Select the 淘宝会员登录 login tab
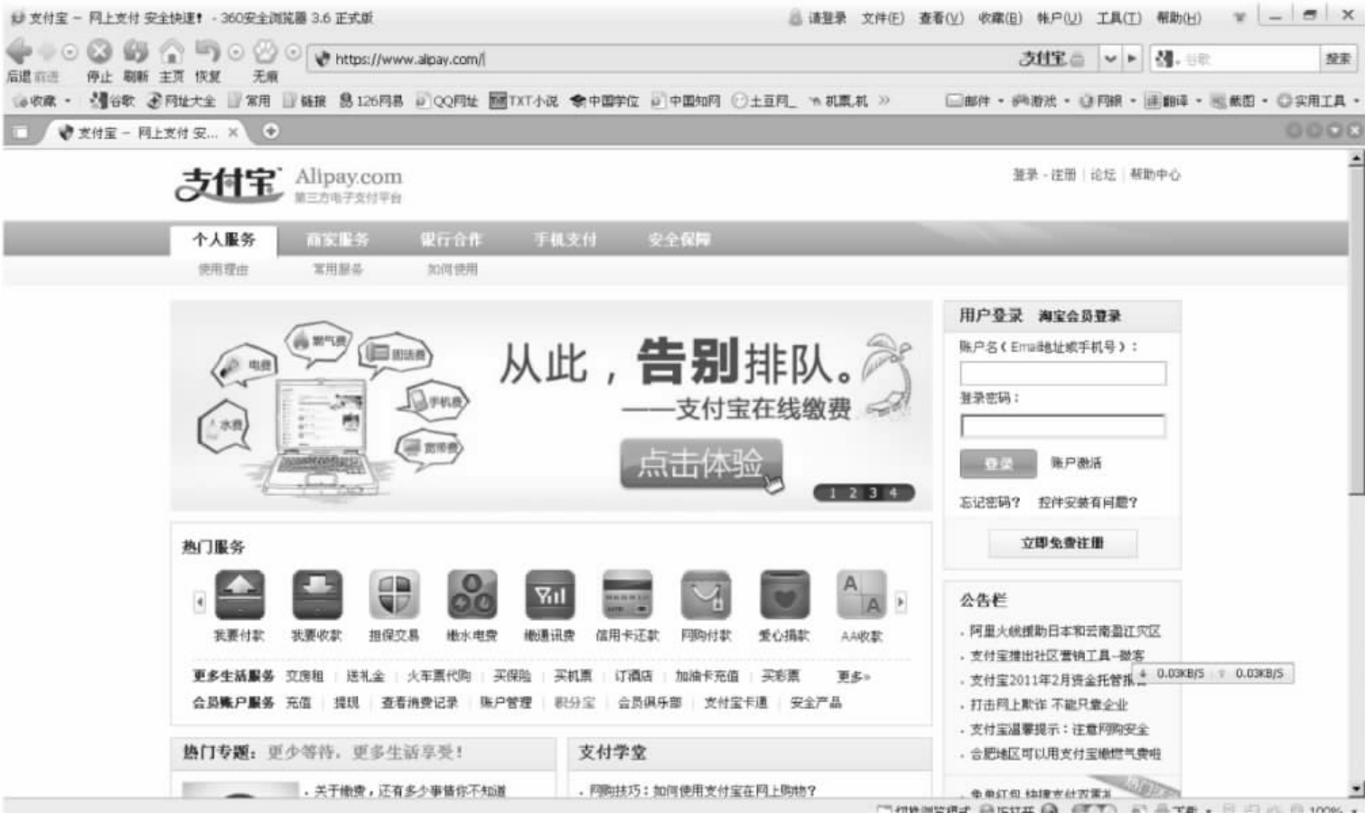The width and height of the screenshot is (1365, 813). tap(1080, 316)
